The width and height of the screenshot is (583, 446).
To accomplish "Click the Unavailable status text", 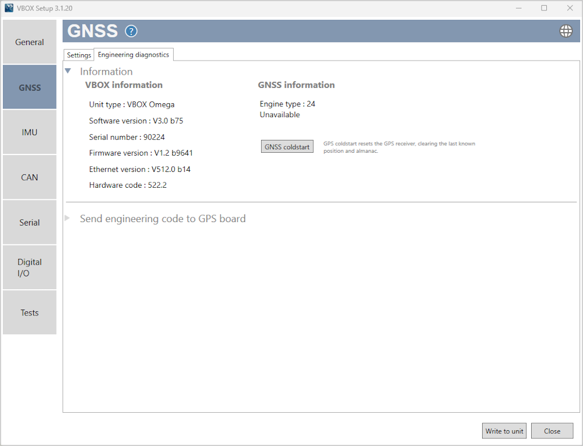I will pos(280,115).
